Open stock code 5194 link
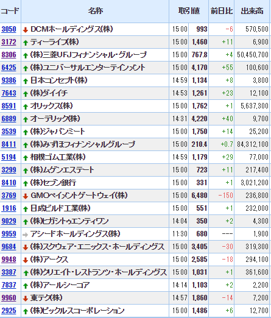Viewport: 271px width, 318px height. [x=9, y=157]
